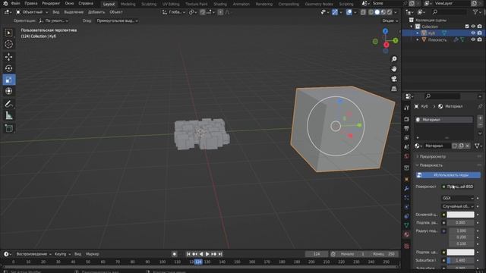The width and height of the screenshot is (486, 273).
Task: Select the Annotate pencil tool
Action: [x=8, y=104]
